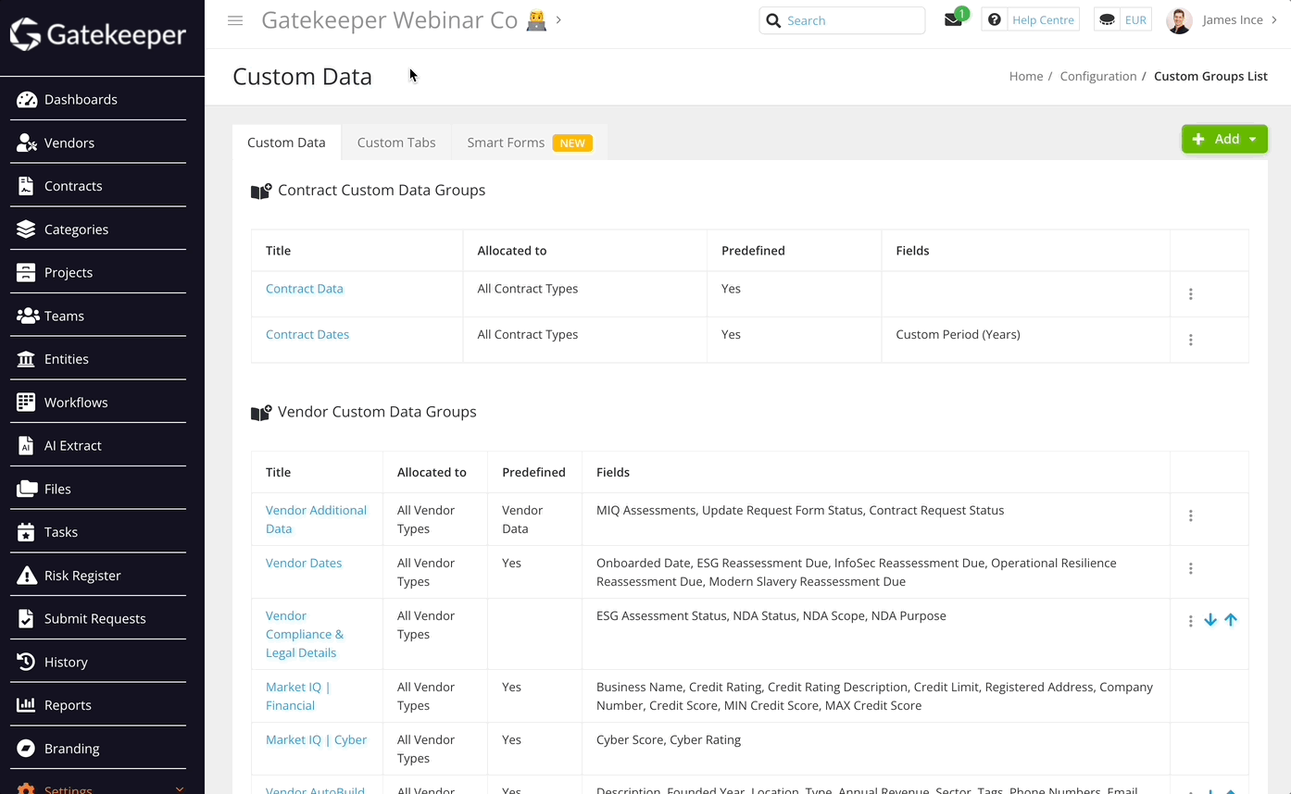Navigate to Configuration via breadcrumb

tap(1098, 76)
